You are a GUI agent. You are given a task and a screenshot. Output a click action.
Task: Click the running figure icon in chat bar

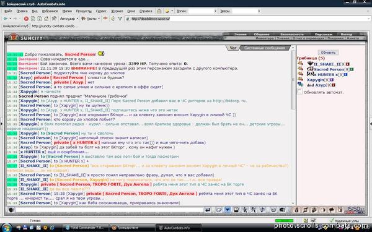point(245,210)
